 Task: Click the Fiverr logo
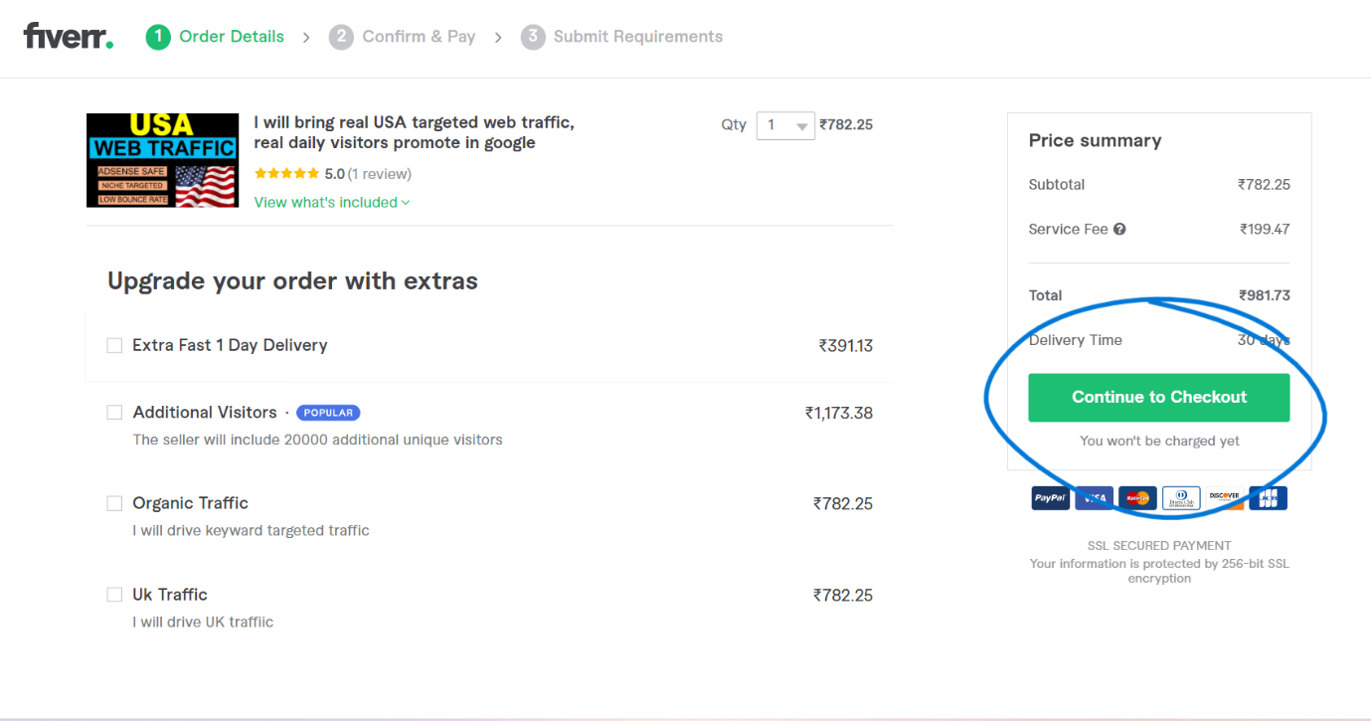[69, 37]
